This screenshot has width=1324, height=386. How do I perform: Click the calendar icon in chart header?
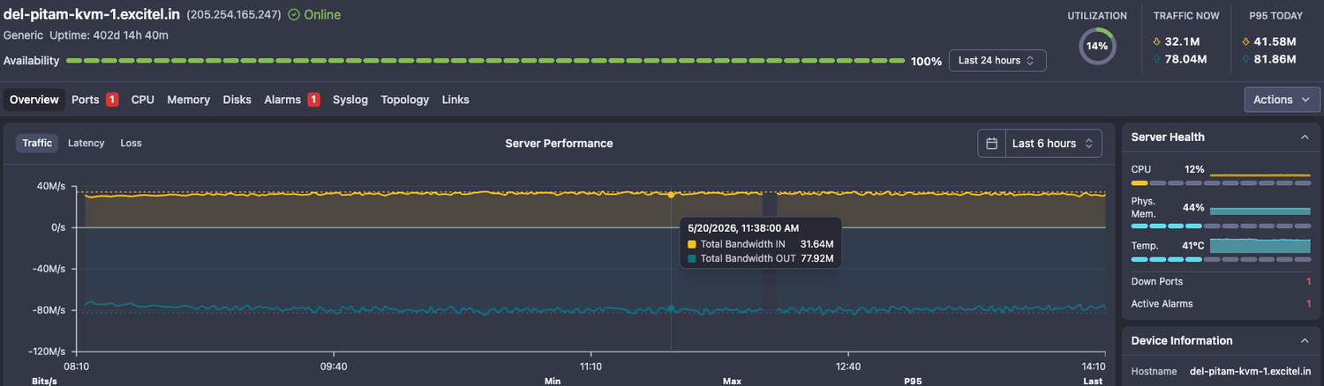coord(992,144)
